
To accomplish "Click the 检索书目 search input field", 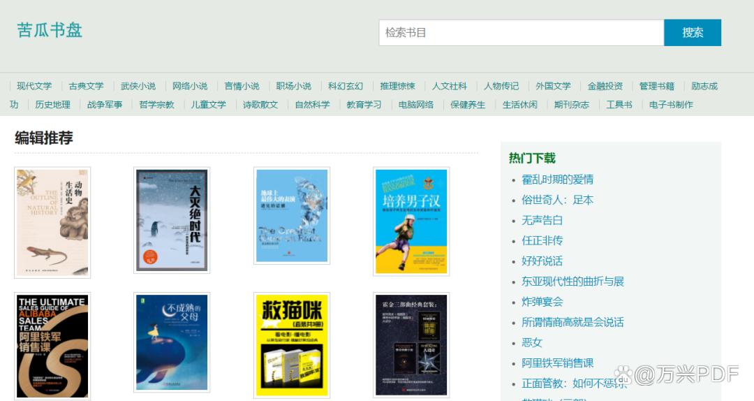I will tap(521, 33).
